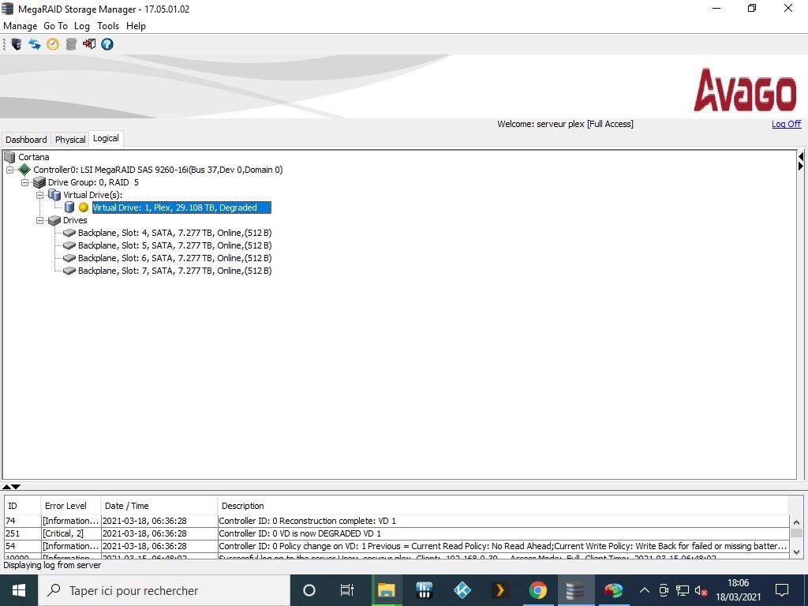This screenshot has width=808, height=606.
Task: Select Backplane, Slot: 5 drive row
Action: 174,245
